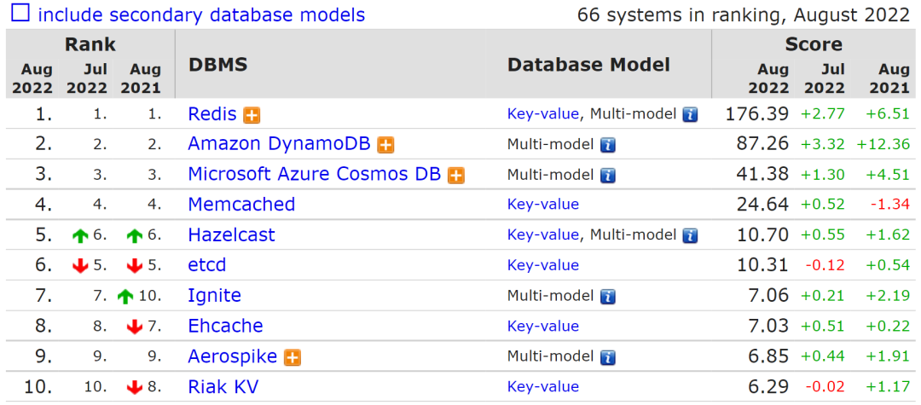The width and height of the screenshot is (921, 405).
Task: Open the Memcached link
Action: (x=241, y=205)
